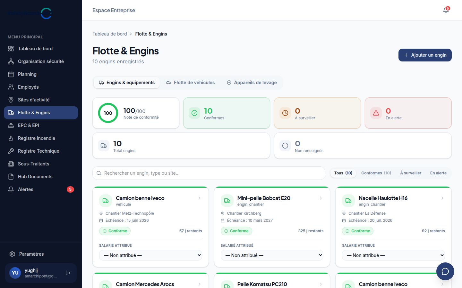The height and width of the screenshot is (288, 462).
Task: Click 'Chantier Kirchberg' location text
Action: point(244,213)
